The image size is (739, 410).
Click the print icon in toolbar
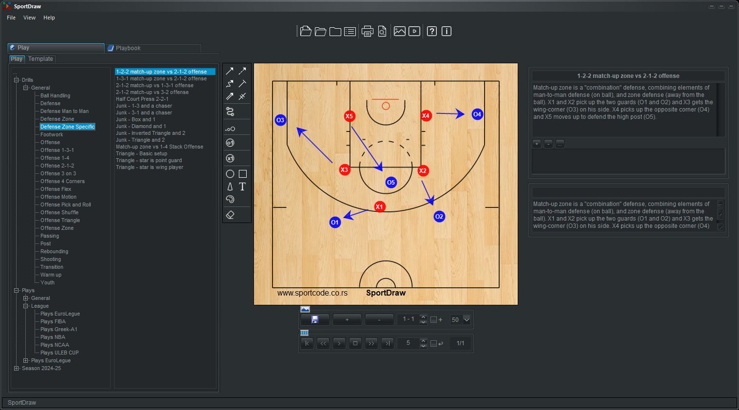pos(368,32)
